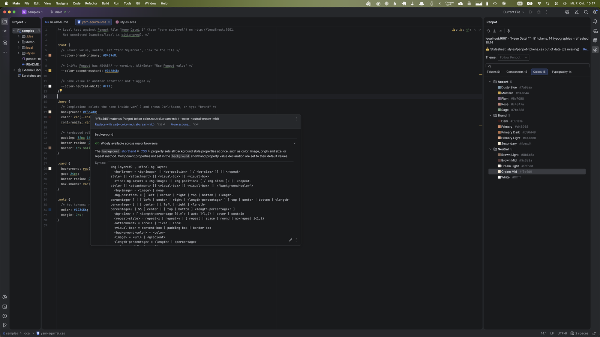Open the samples project dropdown
The height and width of the screenshot is (337, 600).
[x=33, y=12]
